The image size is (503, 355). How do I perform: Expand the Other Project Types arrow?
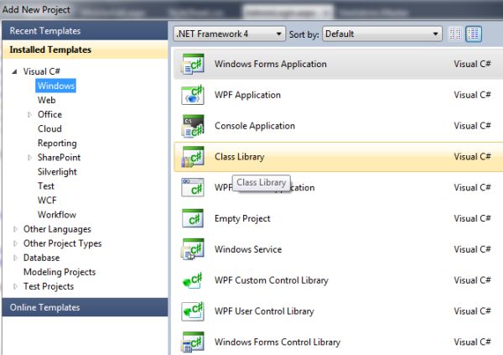pyautogui.click(x=15, y=243)
